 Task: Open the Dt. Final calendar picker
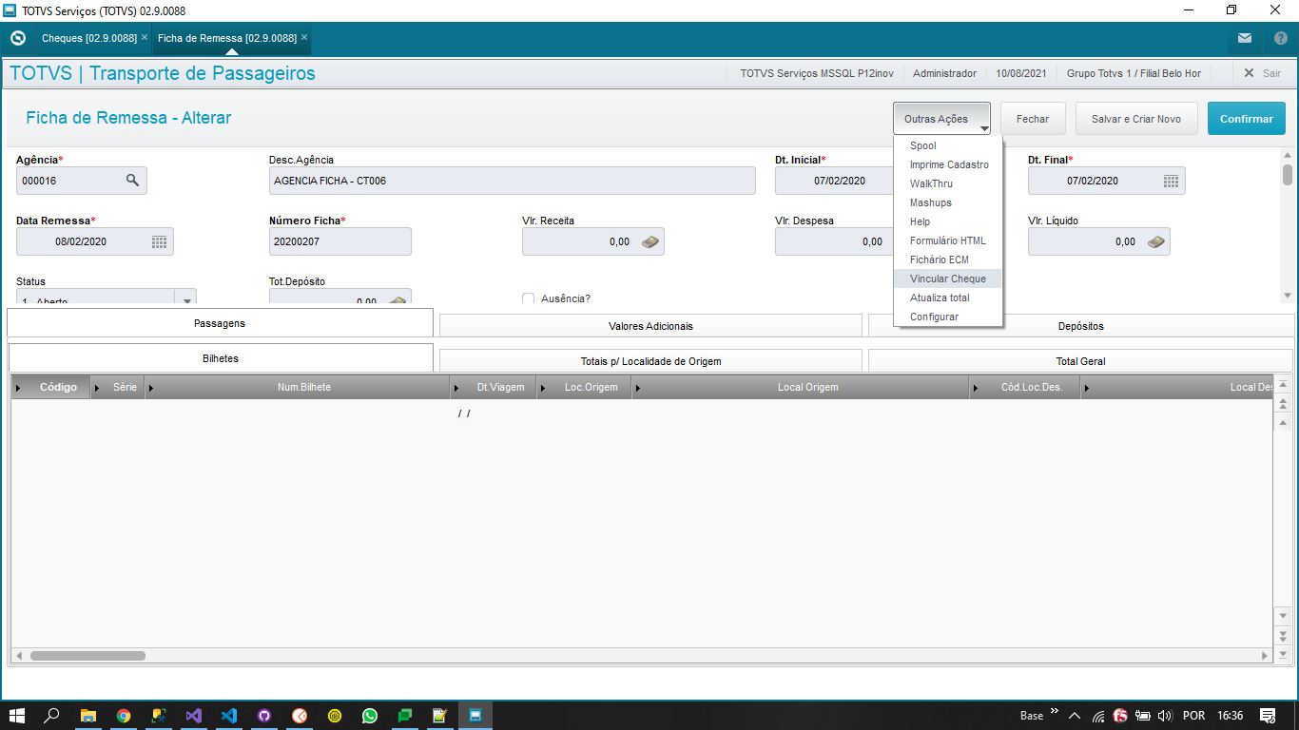click(1171, 181)
